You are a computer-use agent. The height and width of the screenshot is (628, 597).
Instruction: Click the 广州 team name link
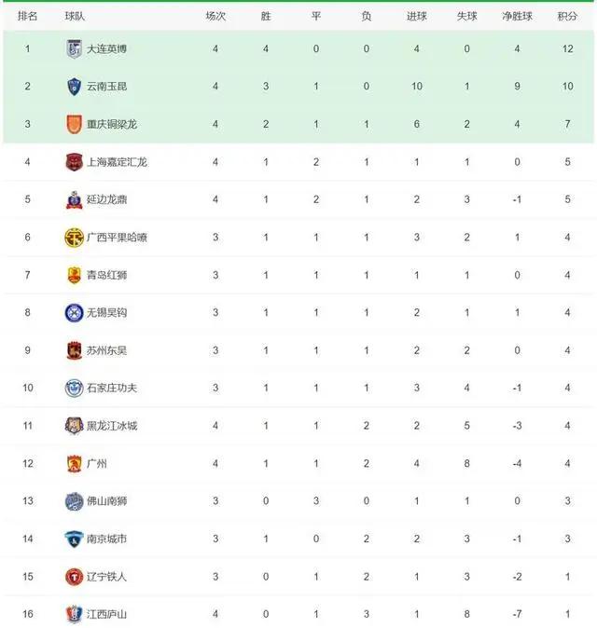coord(97,464)
